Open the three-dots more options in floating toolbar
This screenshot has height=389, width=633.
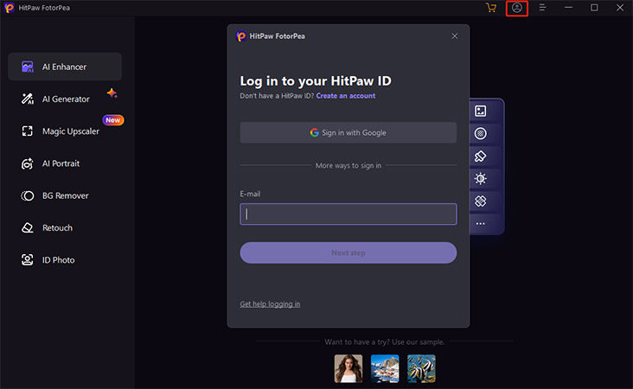point(481,224)
